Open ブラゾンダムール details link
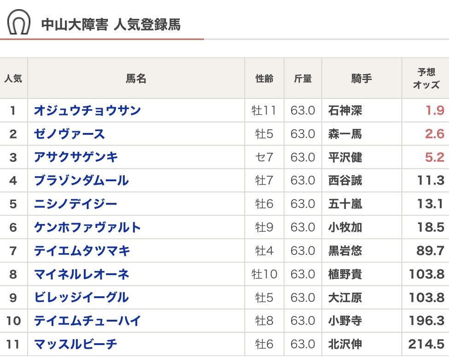Viewport: 449px width, 357px height. pos(82,180)
